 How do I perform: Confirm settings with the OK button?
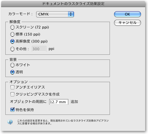(127, 14)
